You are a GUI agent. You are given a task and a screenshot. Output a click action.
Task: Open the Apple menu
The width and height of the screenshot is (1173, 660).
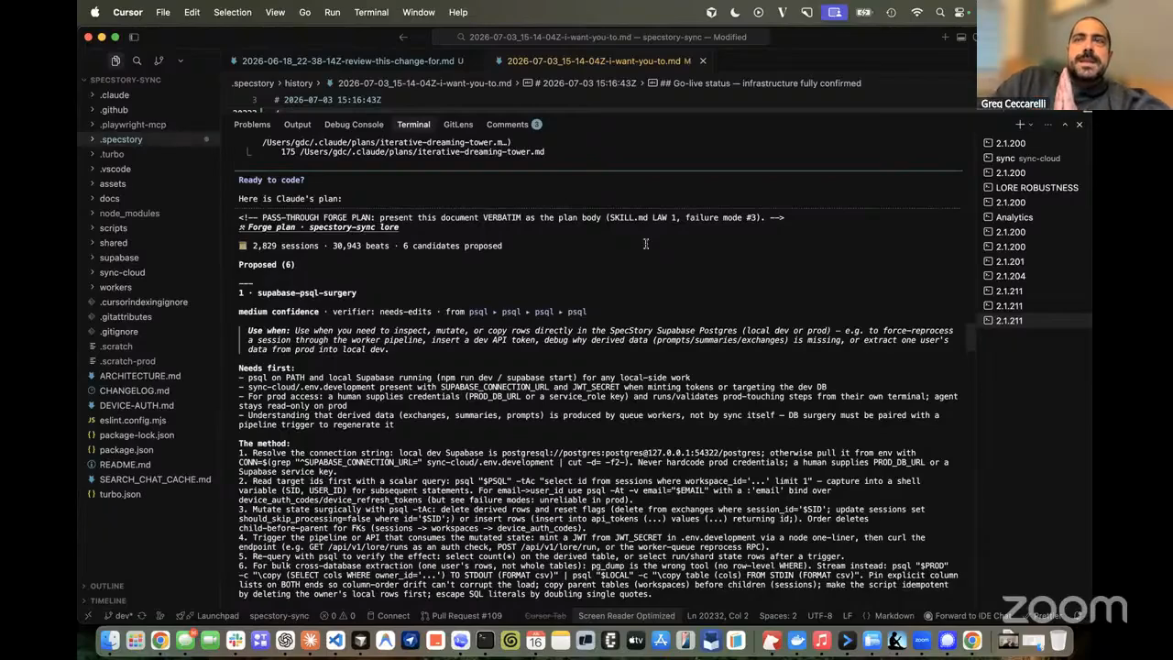point(95,12)
